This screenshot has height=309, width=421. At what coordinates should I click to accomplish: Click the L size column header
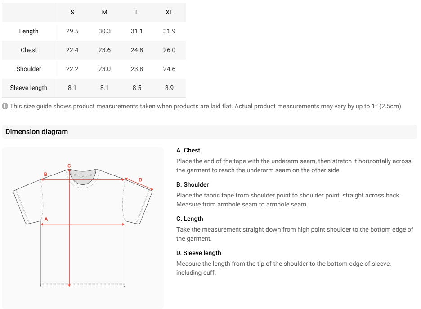[137, 12]
